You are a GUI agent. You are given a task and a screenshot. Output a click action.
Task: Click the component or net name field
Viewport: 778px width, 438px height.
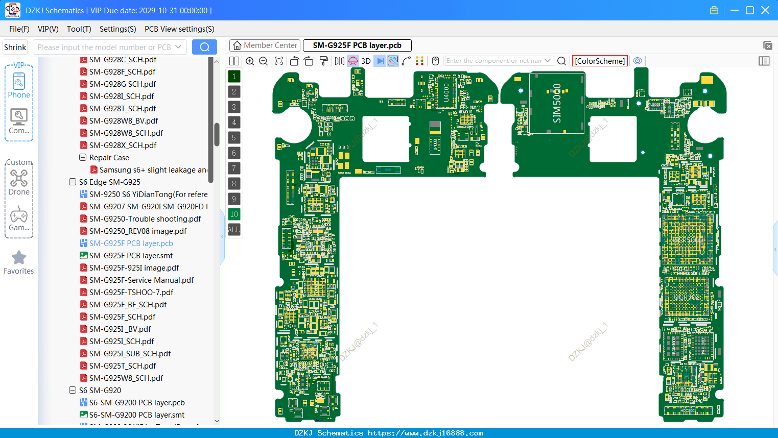pos(493,61)
